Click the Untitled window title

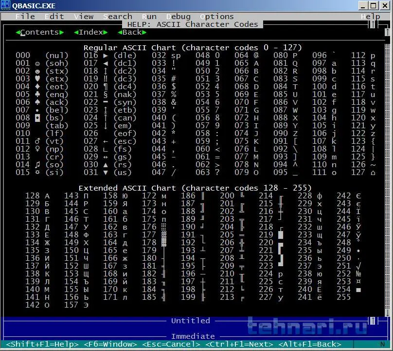191,321
